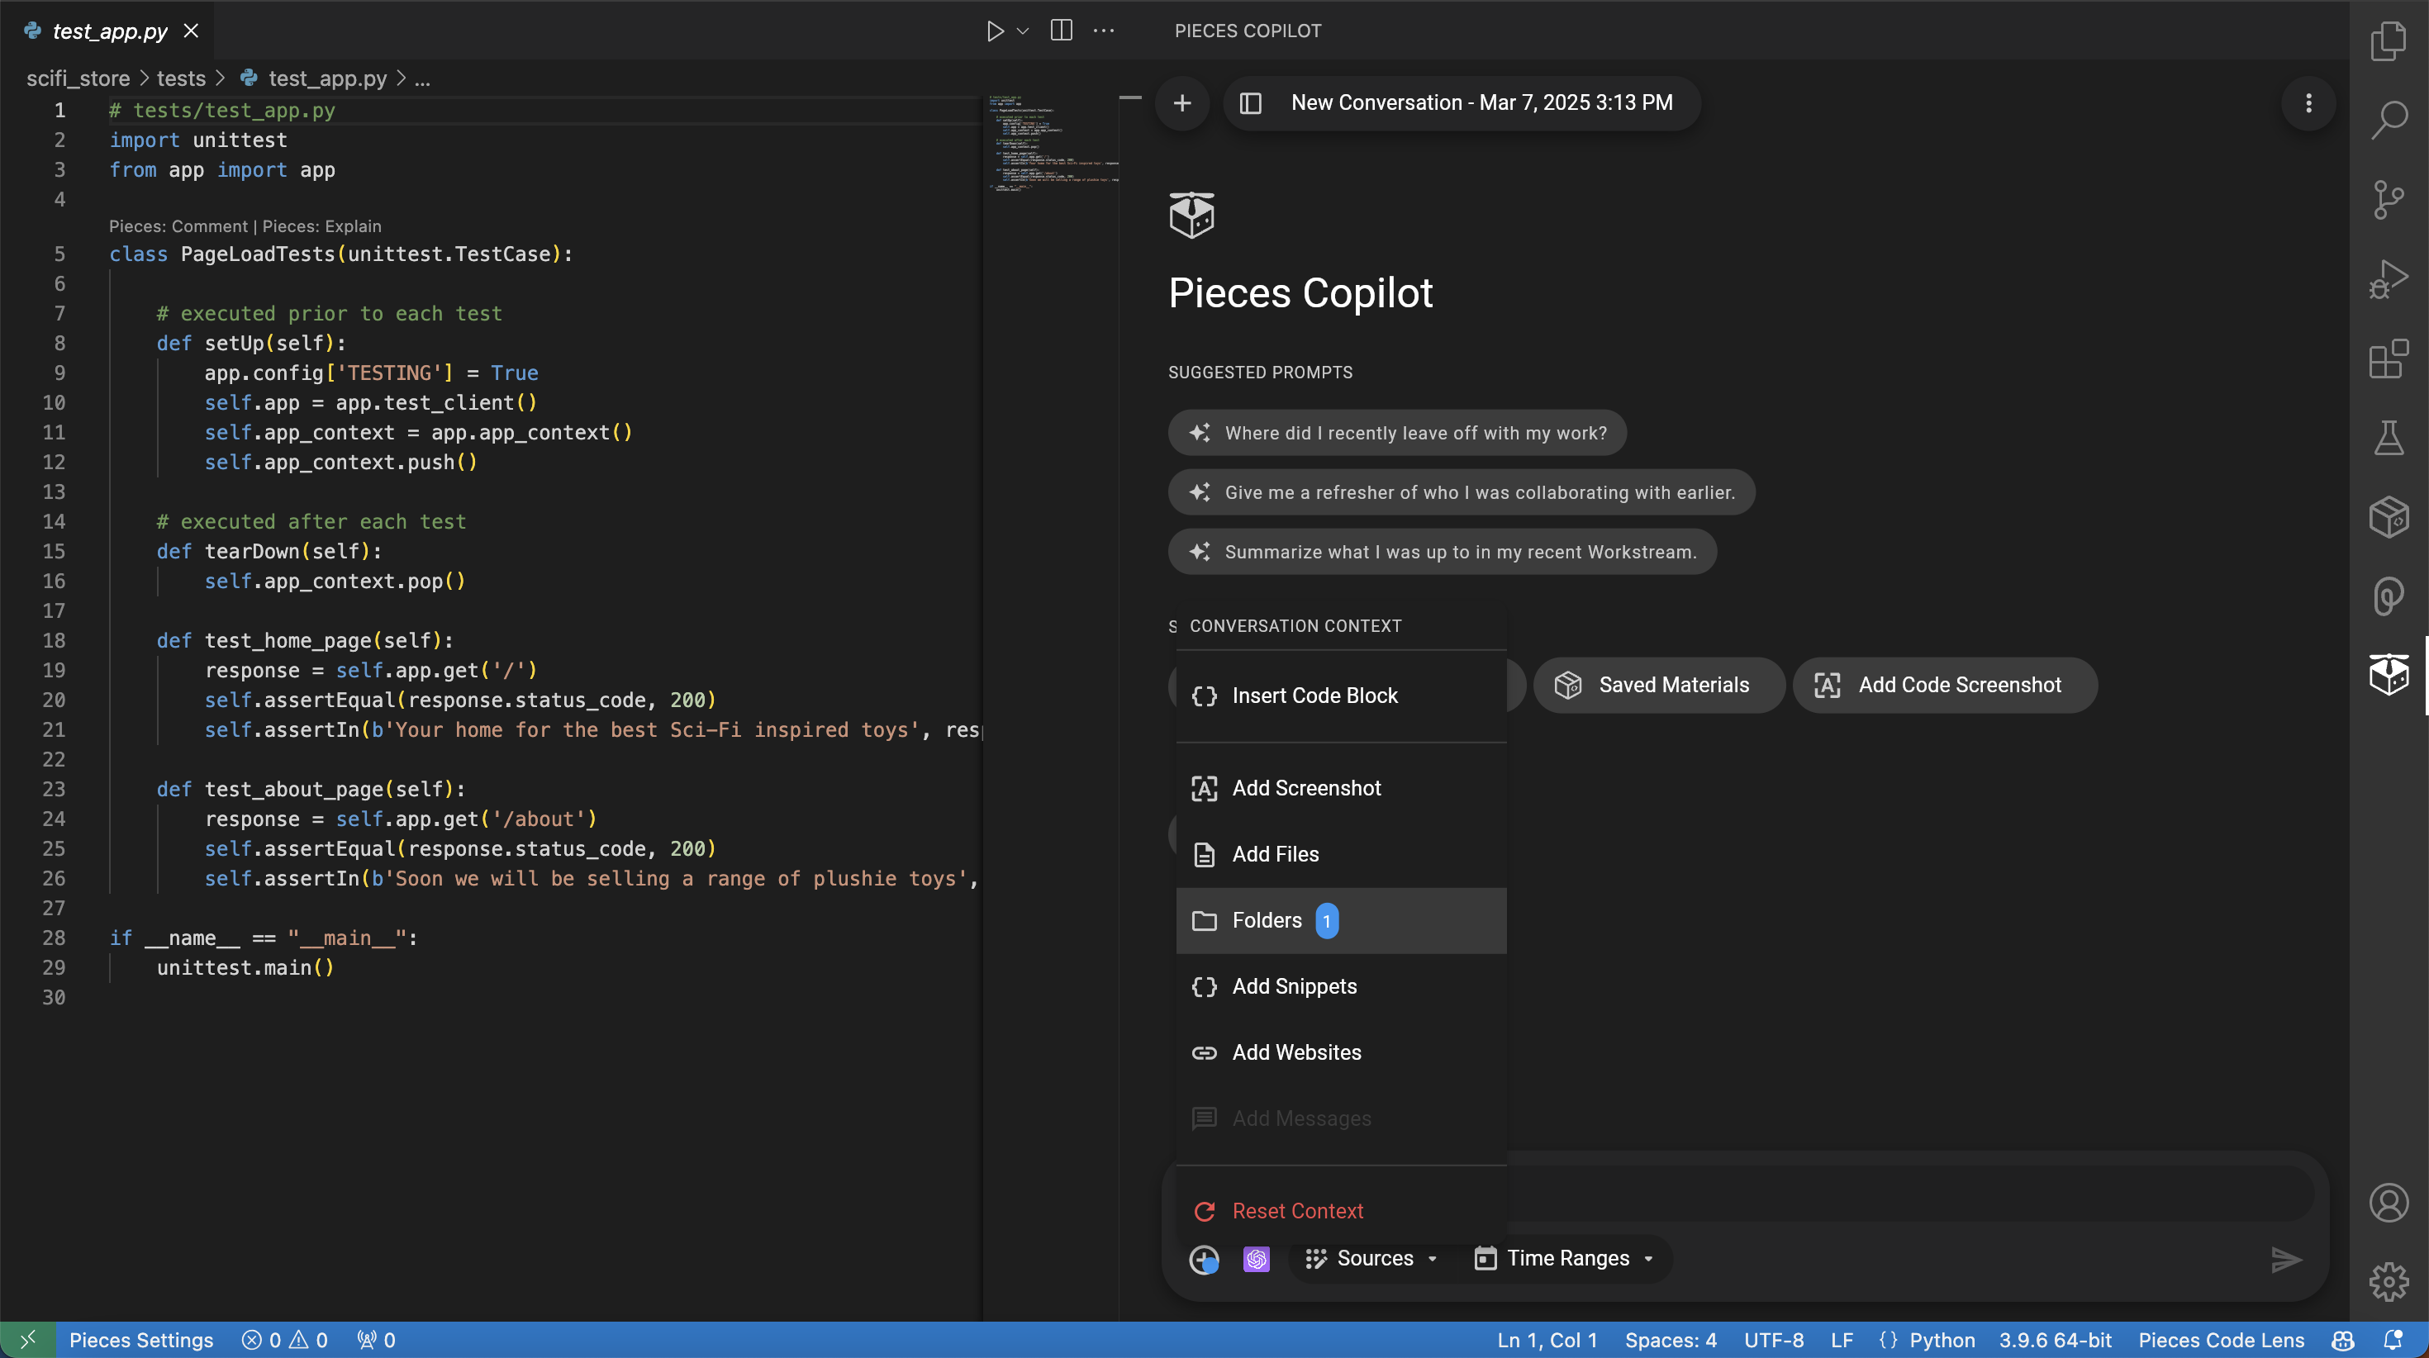
Task: Select Add Files menu item
Action: coord(1341,854)
